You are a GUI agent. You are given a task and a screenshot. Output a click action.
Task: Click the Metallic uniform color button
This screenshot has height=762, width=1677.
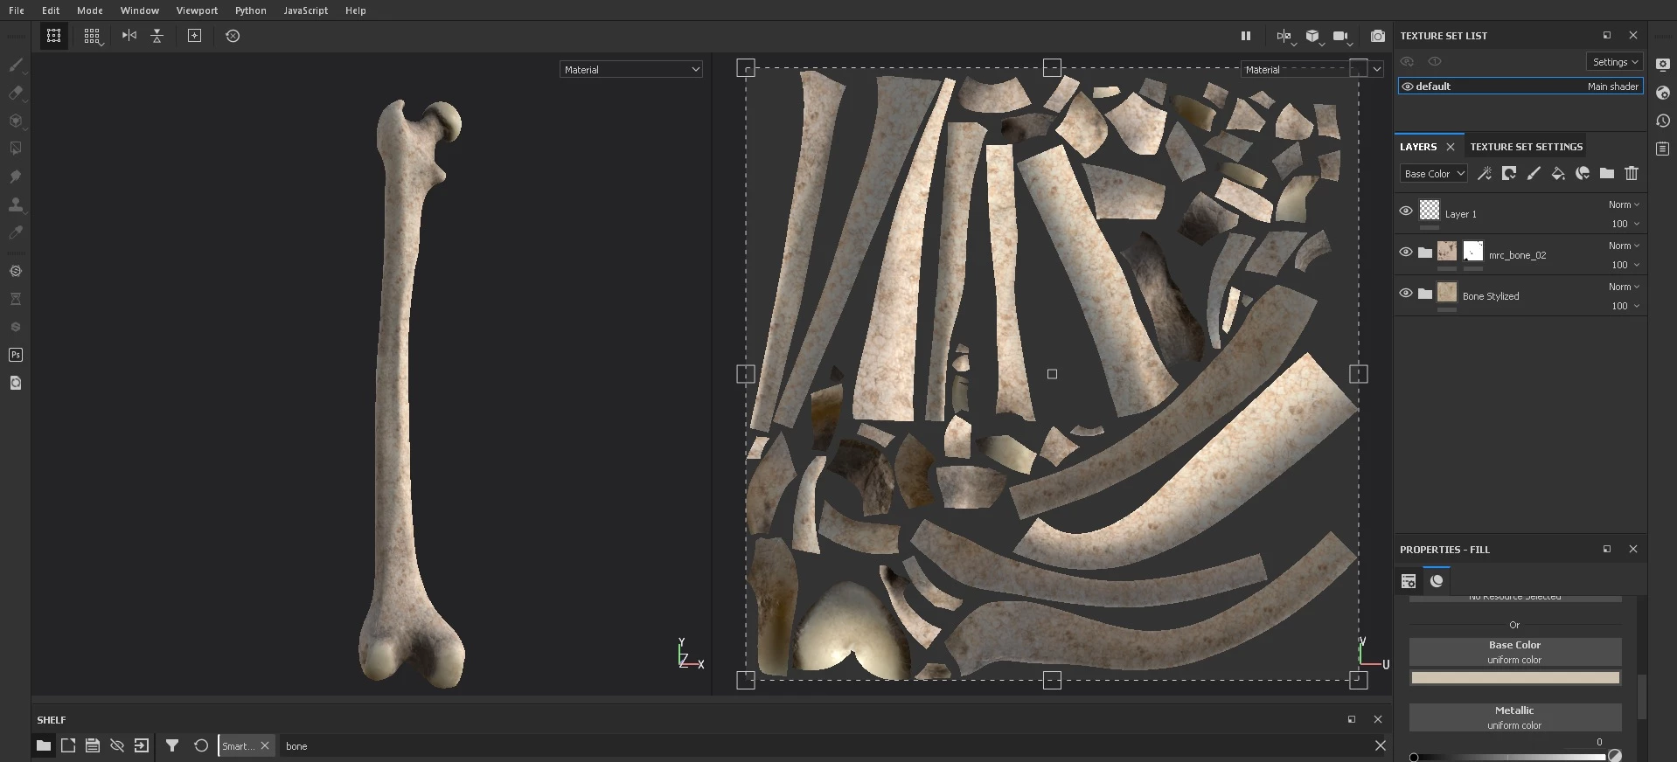point(1514,717)
